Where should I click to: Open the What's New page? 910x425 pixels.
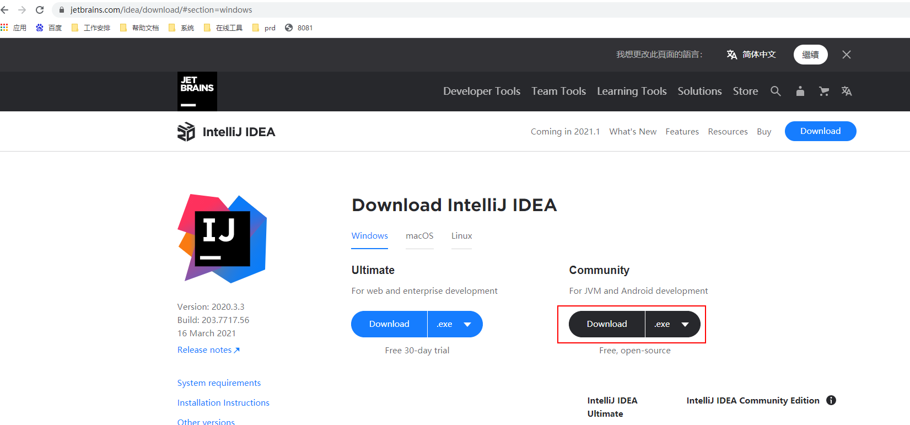point(633,132)
